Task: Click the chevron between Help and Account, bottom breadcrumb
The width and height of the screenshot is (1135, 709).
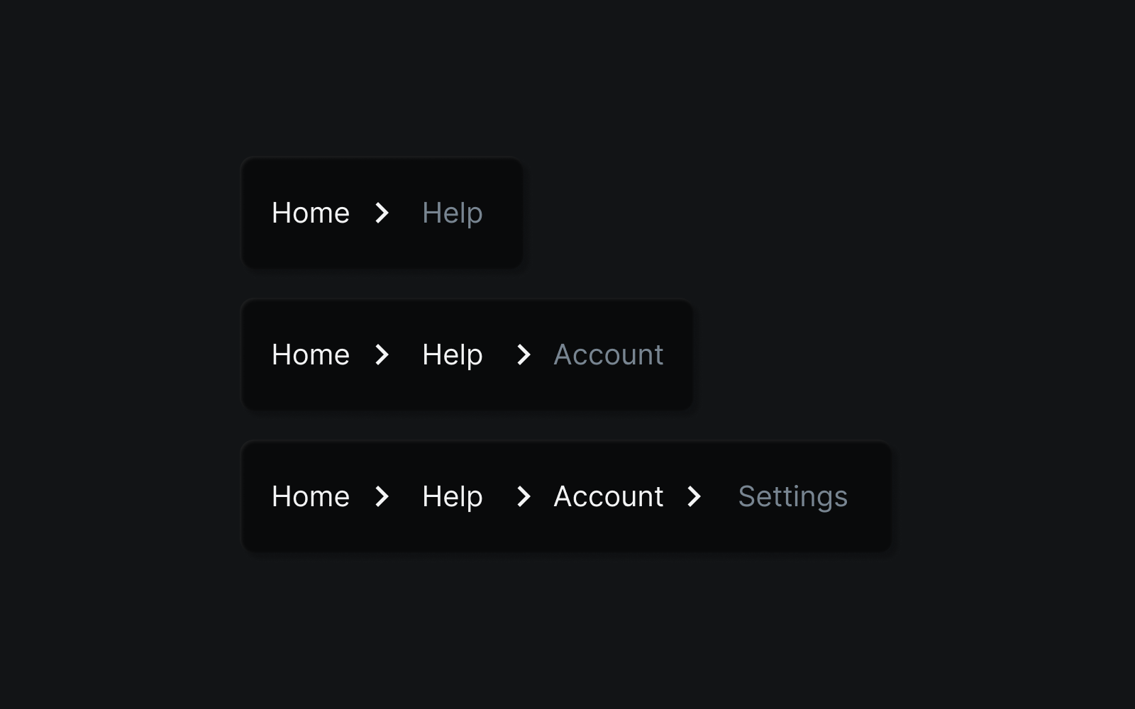Action: 524,496
